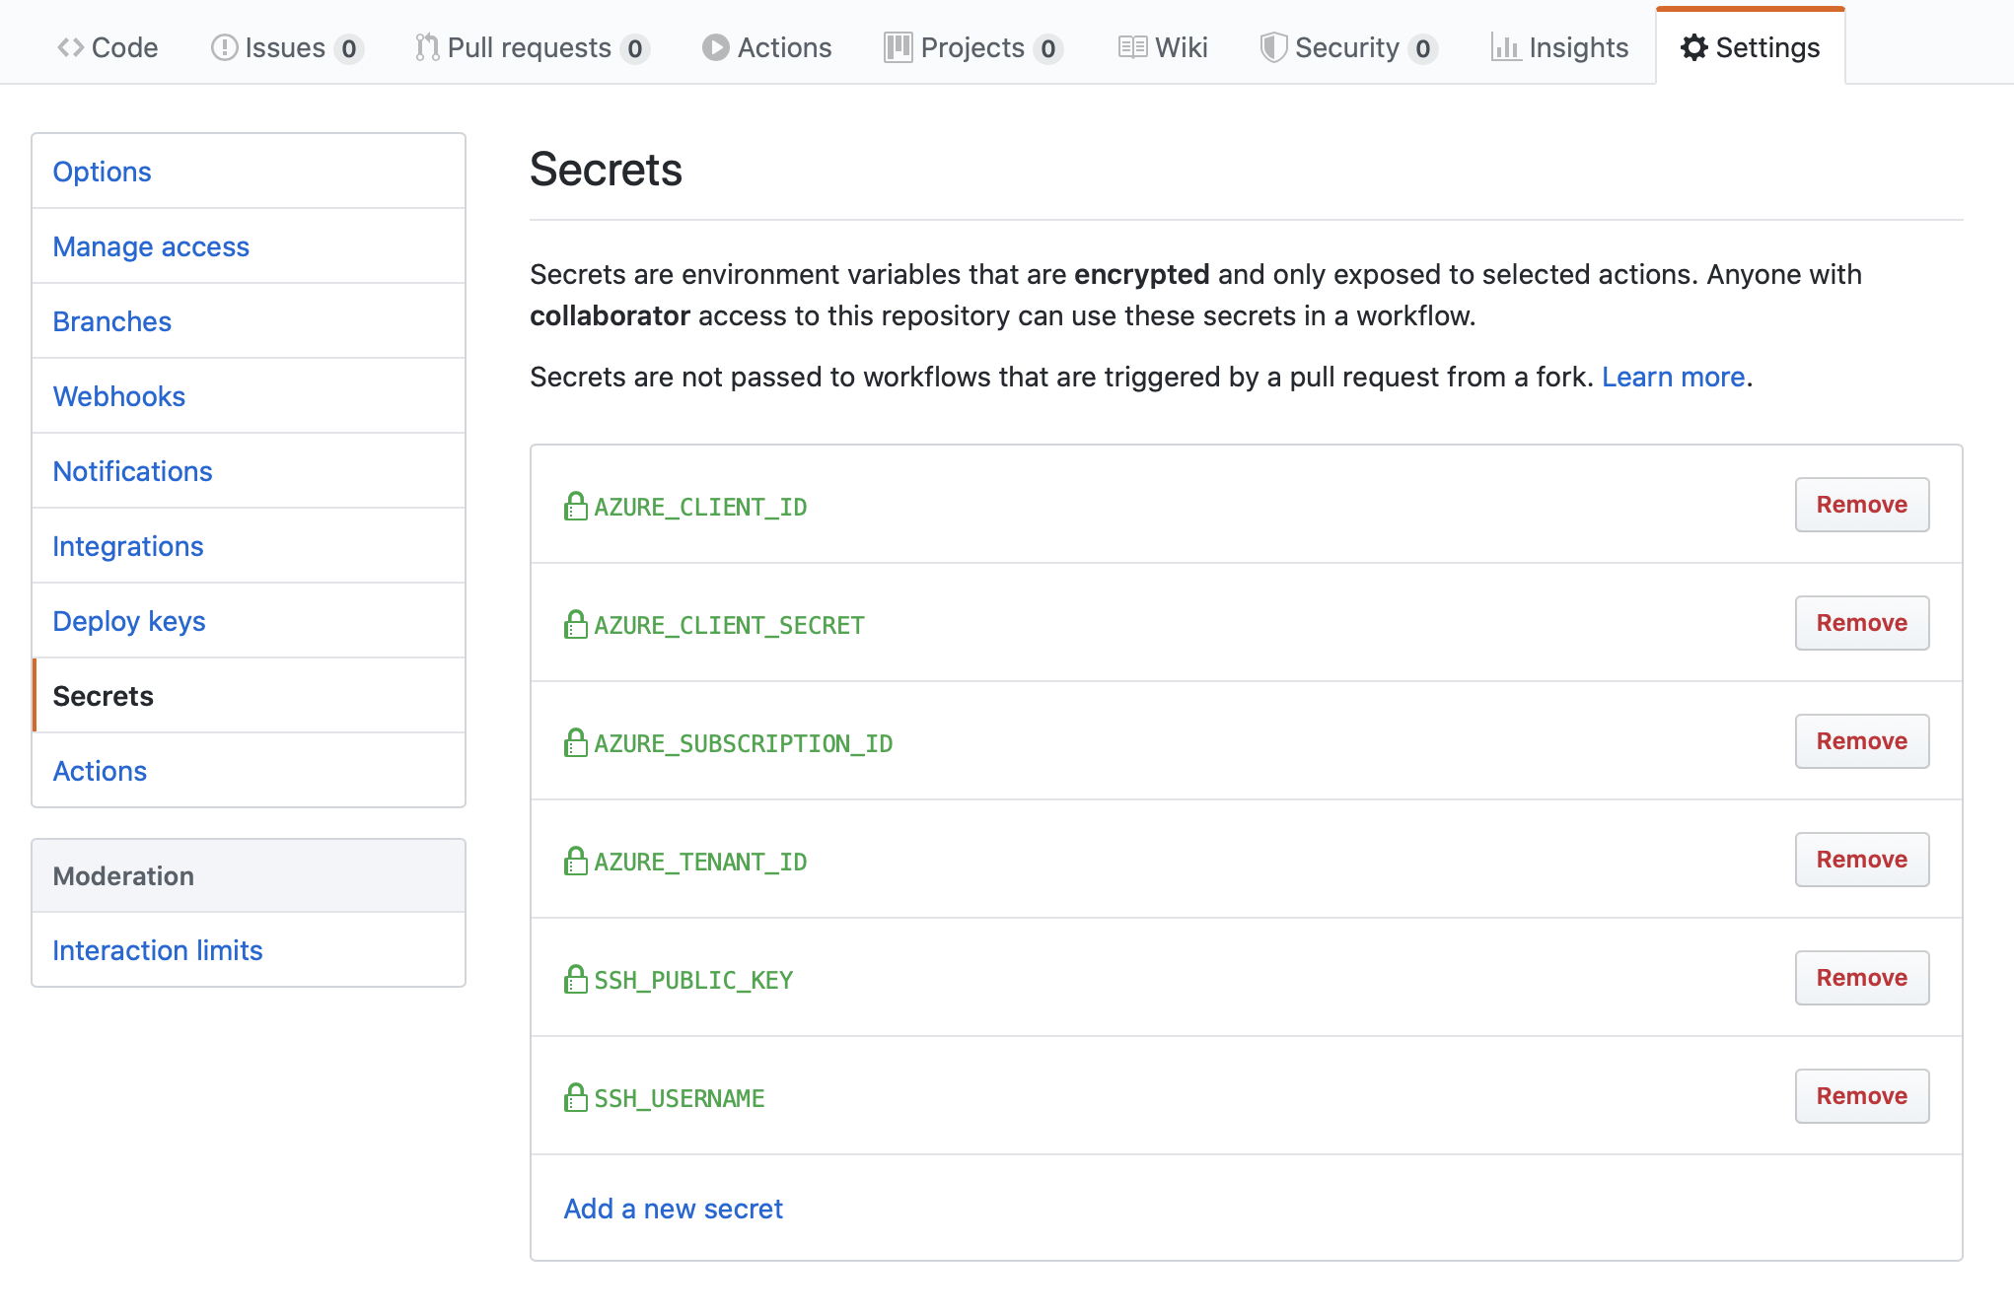Go to Branches settings
Screen dimensions: 2014x1315
coord(249,321)
